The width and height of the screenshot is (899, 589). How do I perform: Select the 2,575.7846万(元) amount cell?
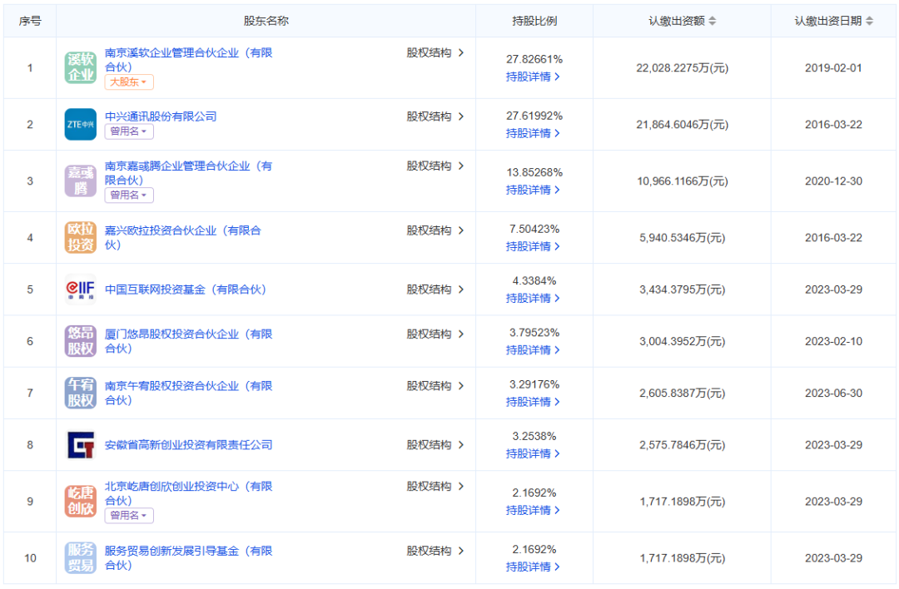coord(683,444)
